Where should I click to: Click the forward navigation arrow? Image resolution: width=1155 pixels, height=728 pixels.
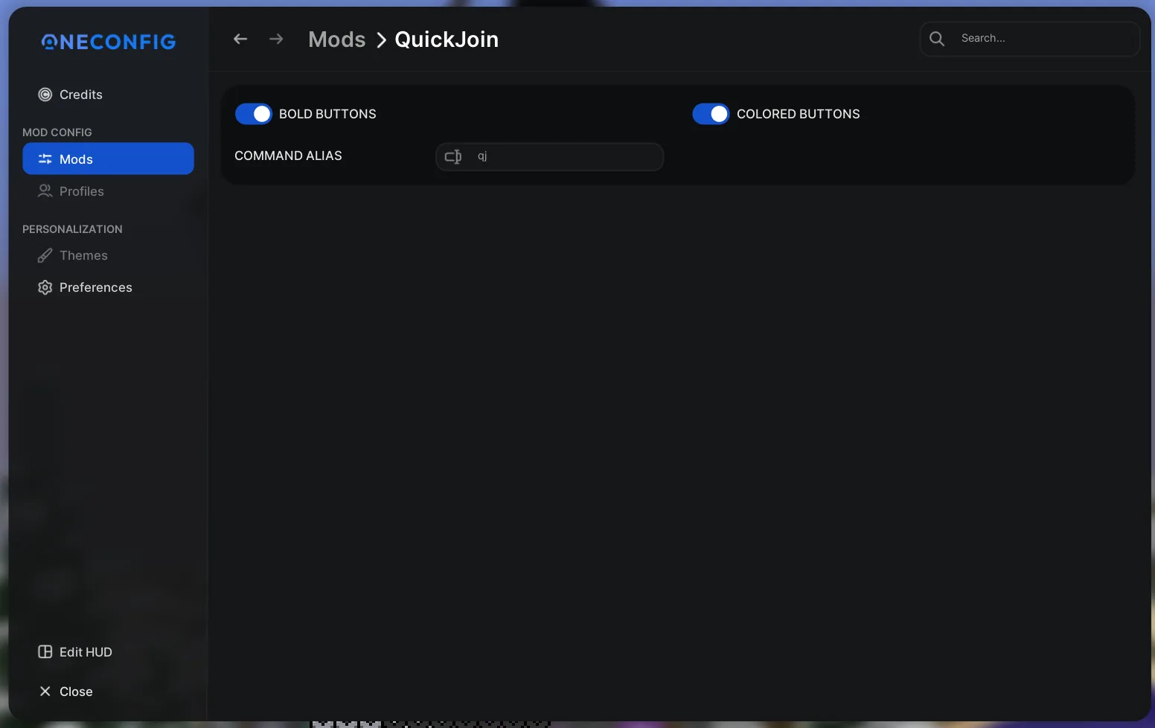[275, 39]
